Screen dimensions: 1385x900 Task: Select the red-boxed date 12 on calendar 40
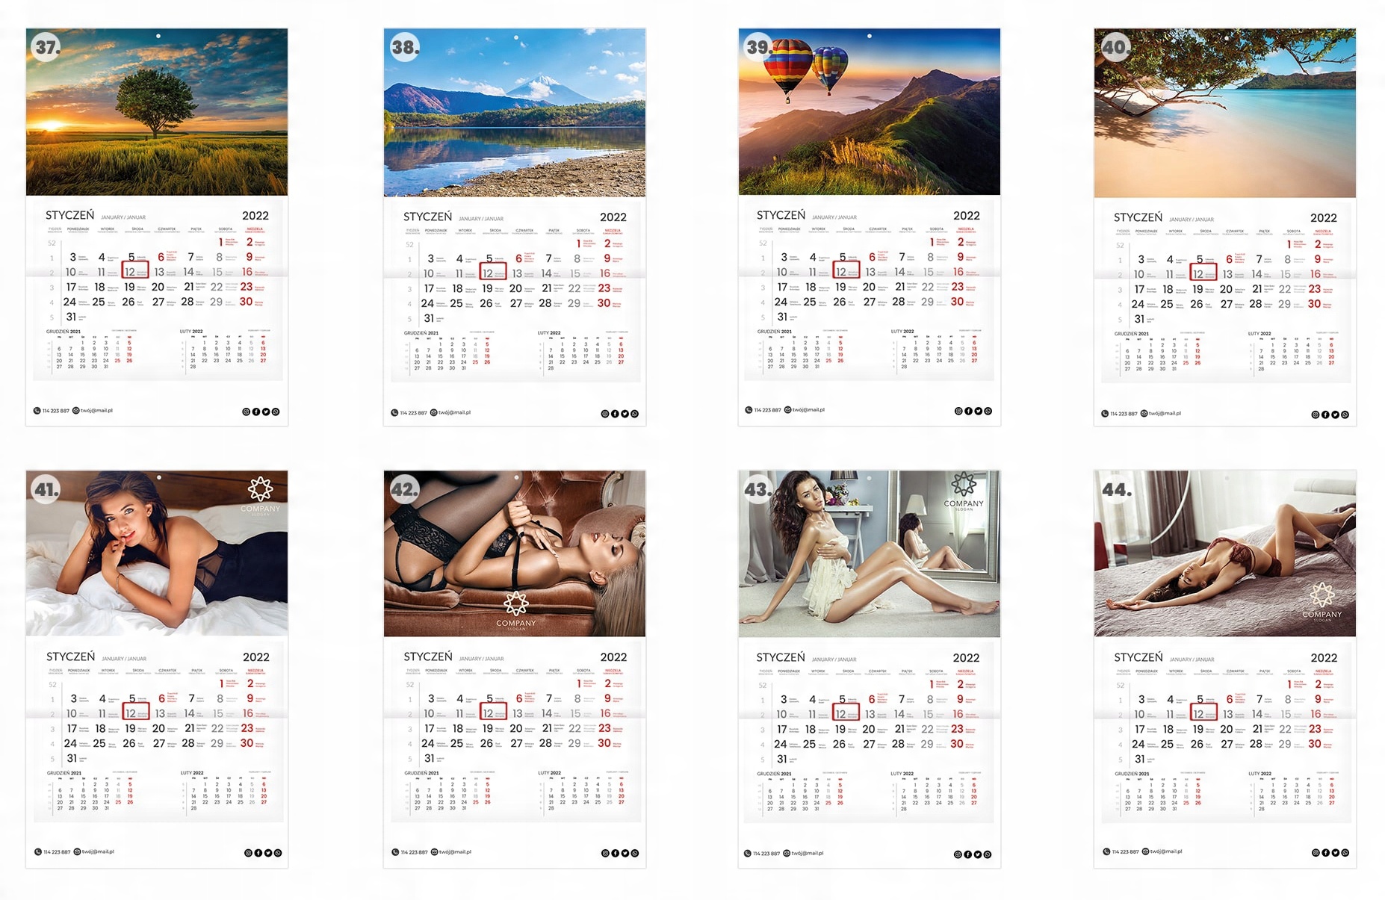click(x=1203, y=273)
